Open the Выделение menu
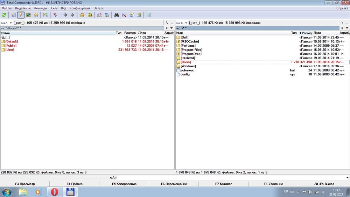350x197 pixels. (23, 8)
